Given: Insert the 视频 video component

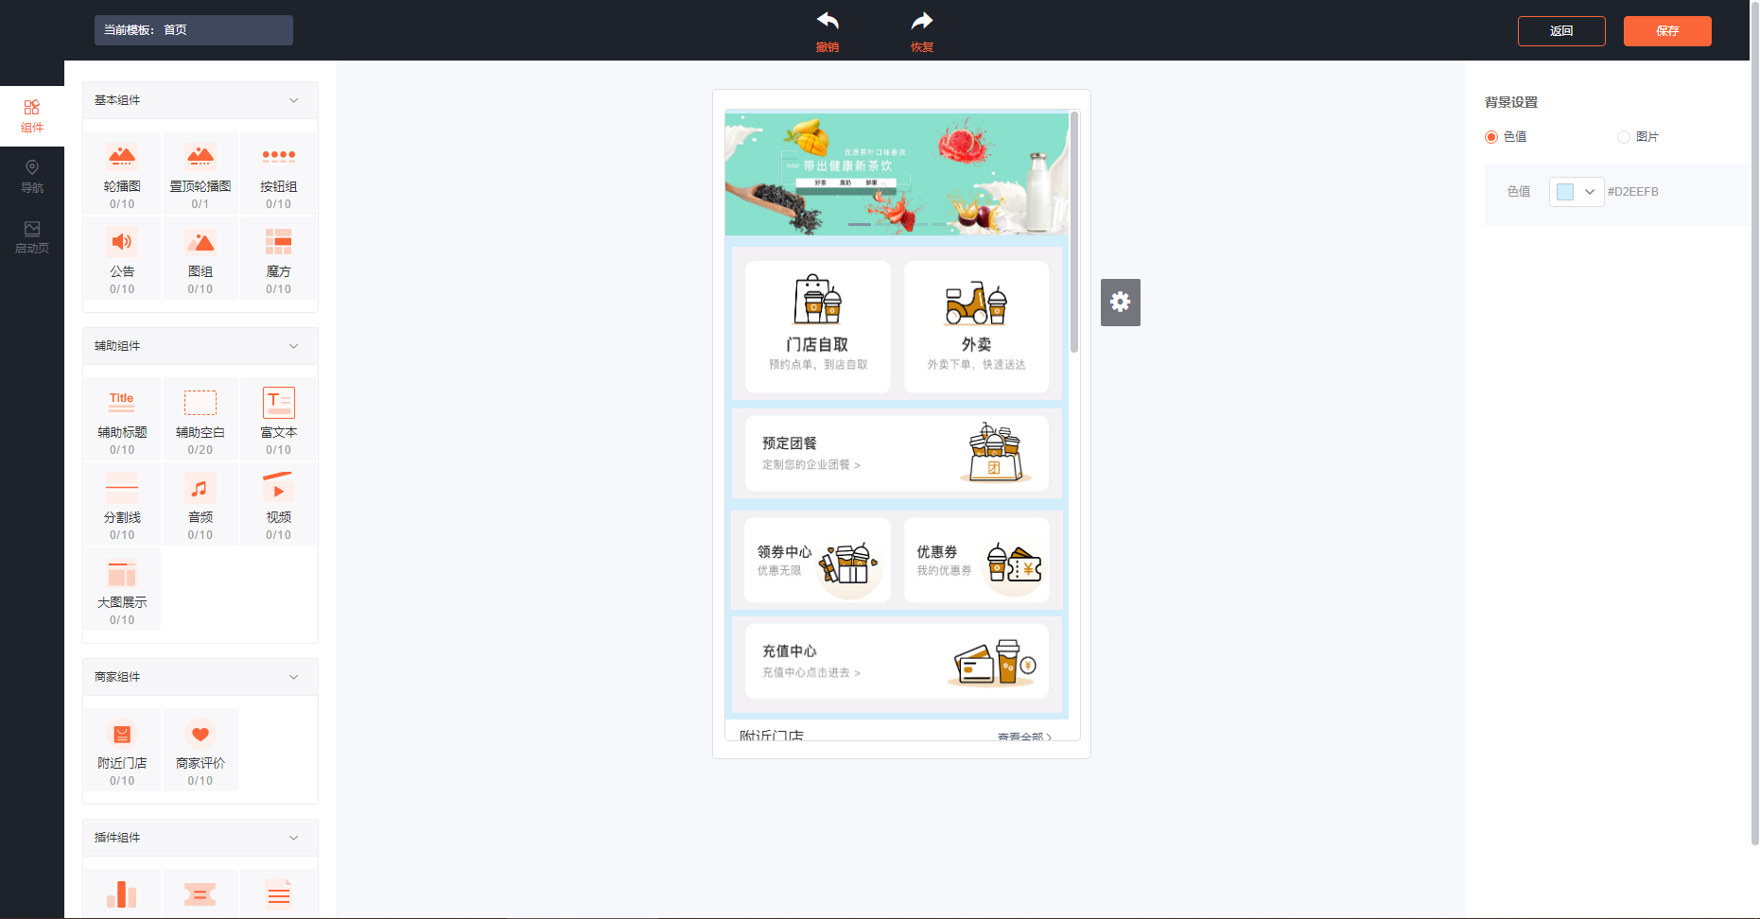Looking at the screenshot, I should pos(278,504).
